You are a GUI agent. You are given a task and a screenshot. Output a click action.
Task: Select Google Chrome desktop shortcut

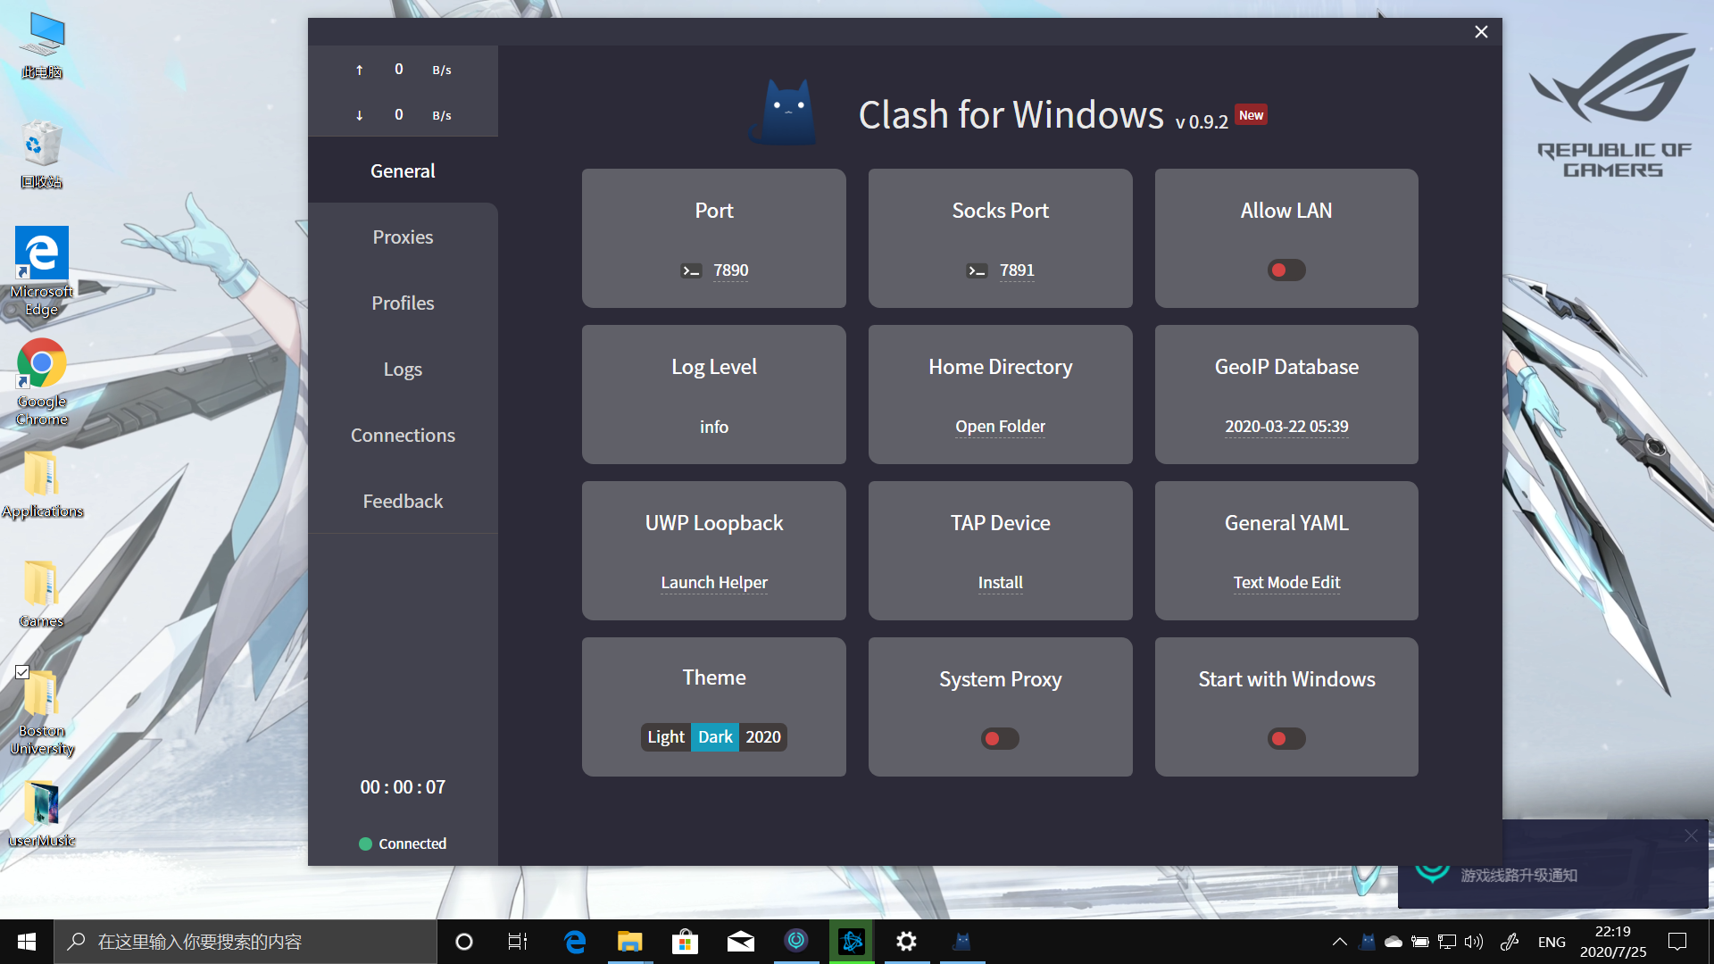coord(42,382)
